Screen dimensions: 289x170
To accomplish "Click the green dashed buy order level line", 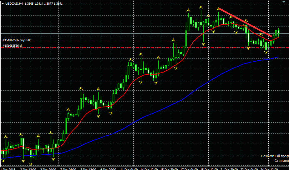I will [144, 42].
